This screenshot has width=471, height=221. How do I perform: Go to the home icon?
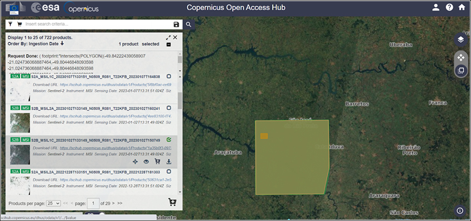coord(462,8)
